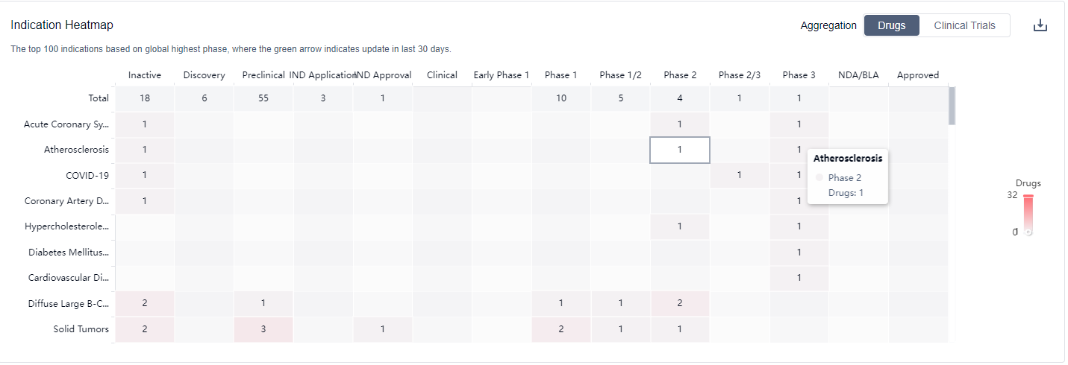Select the Atherosclerosis Phase 2 cell
The height and width of the screenshot is (365, 1068).
679,150
